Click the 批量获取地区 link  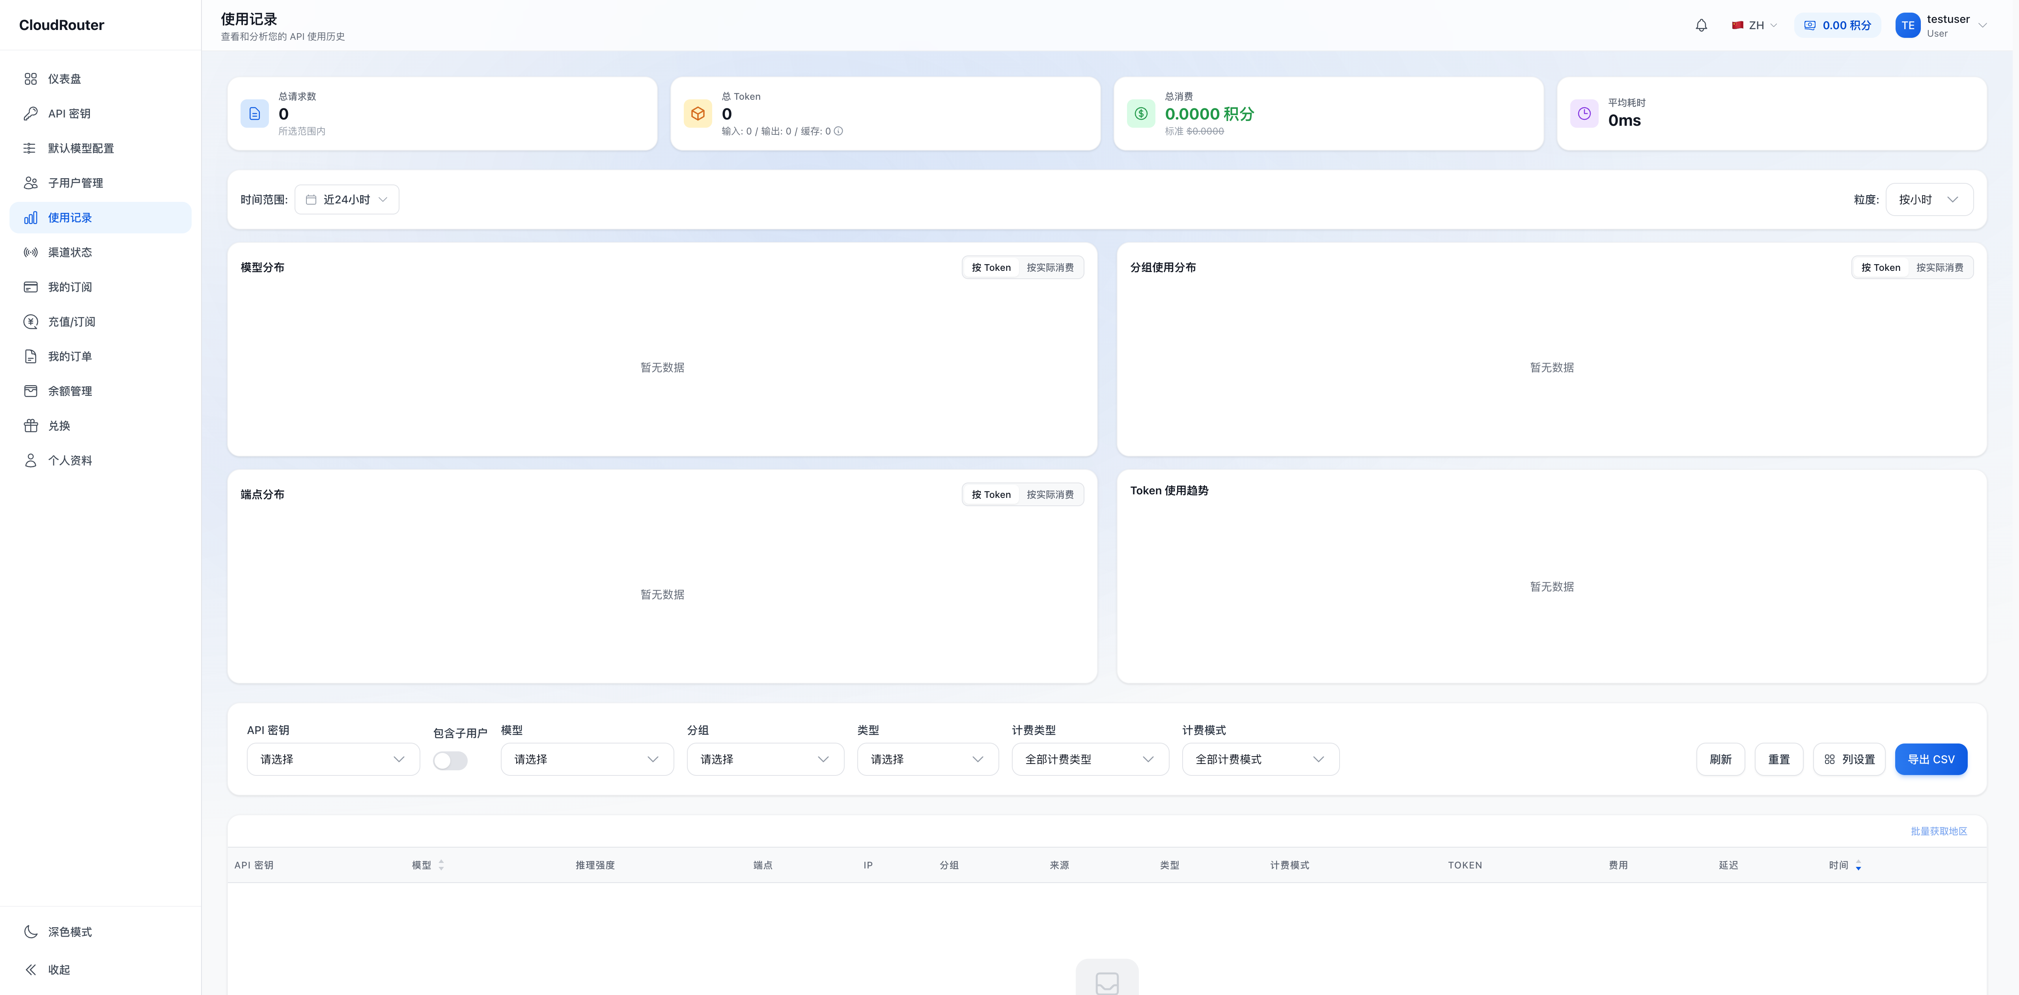coord(1938,832)
